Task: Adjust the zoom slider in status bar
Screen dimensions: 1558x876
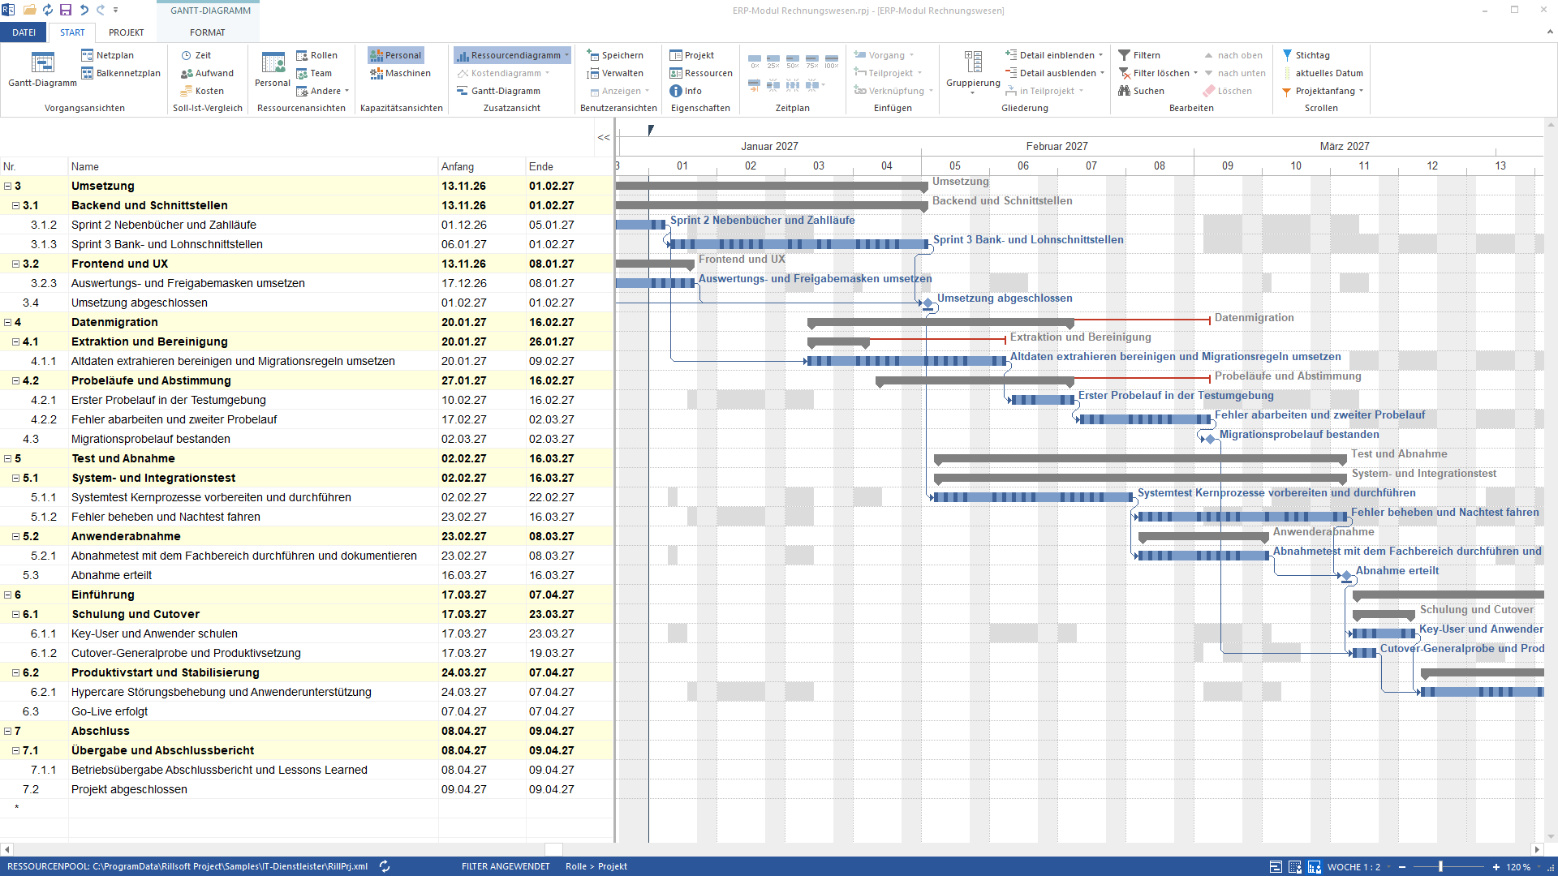Action: pyautogui.click(x=1441, y=866)
